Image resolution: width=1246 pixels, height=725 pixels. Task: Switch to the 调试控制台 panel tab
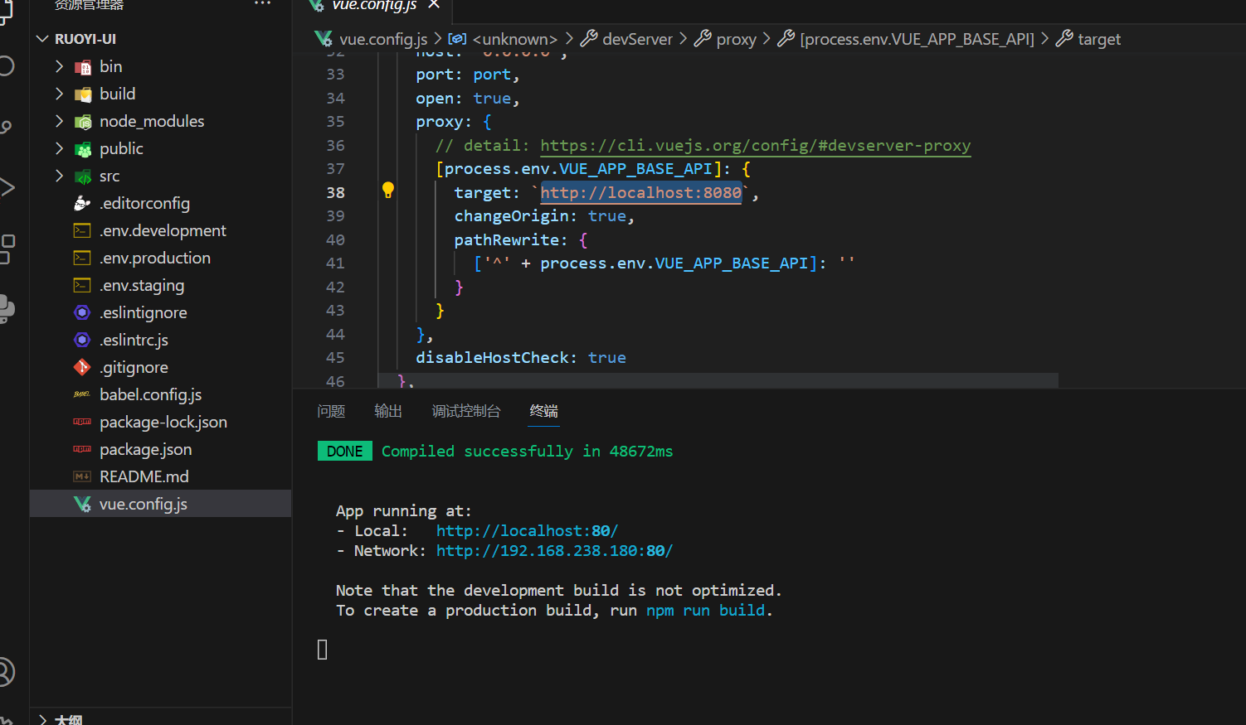466,411
